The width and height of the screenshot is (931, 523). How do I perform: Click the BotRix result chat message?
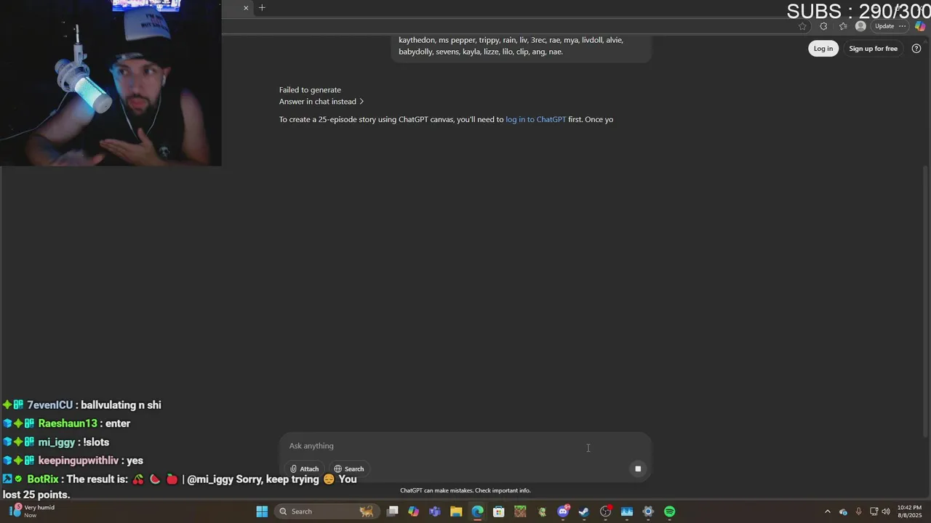click(180, 487)
